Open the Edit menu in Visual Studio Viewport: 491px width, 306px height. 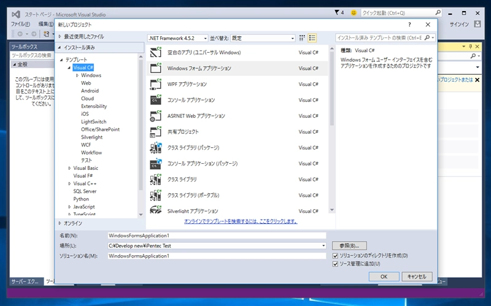(x=46, y=24)
